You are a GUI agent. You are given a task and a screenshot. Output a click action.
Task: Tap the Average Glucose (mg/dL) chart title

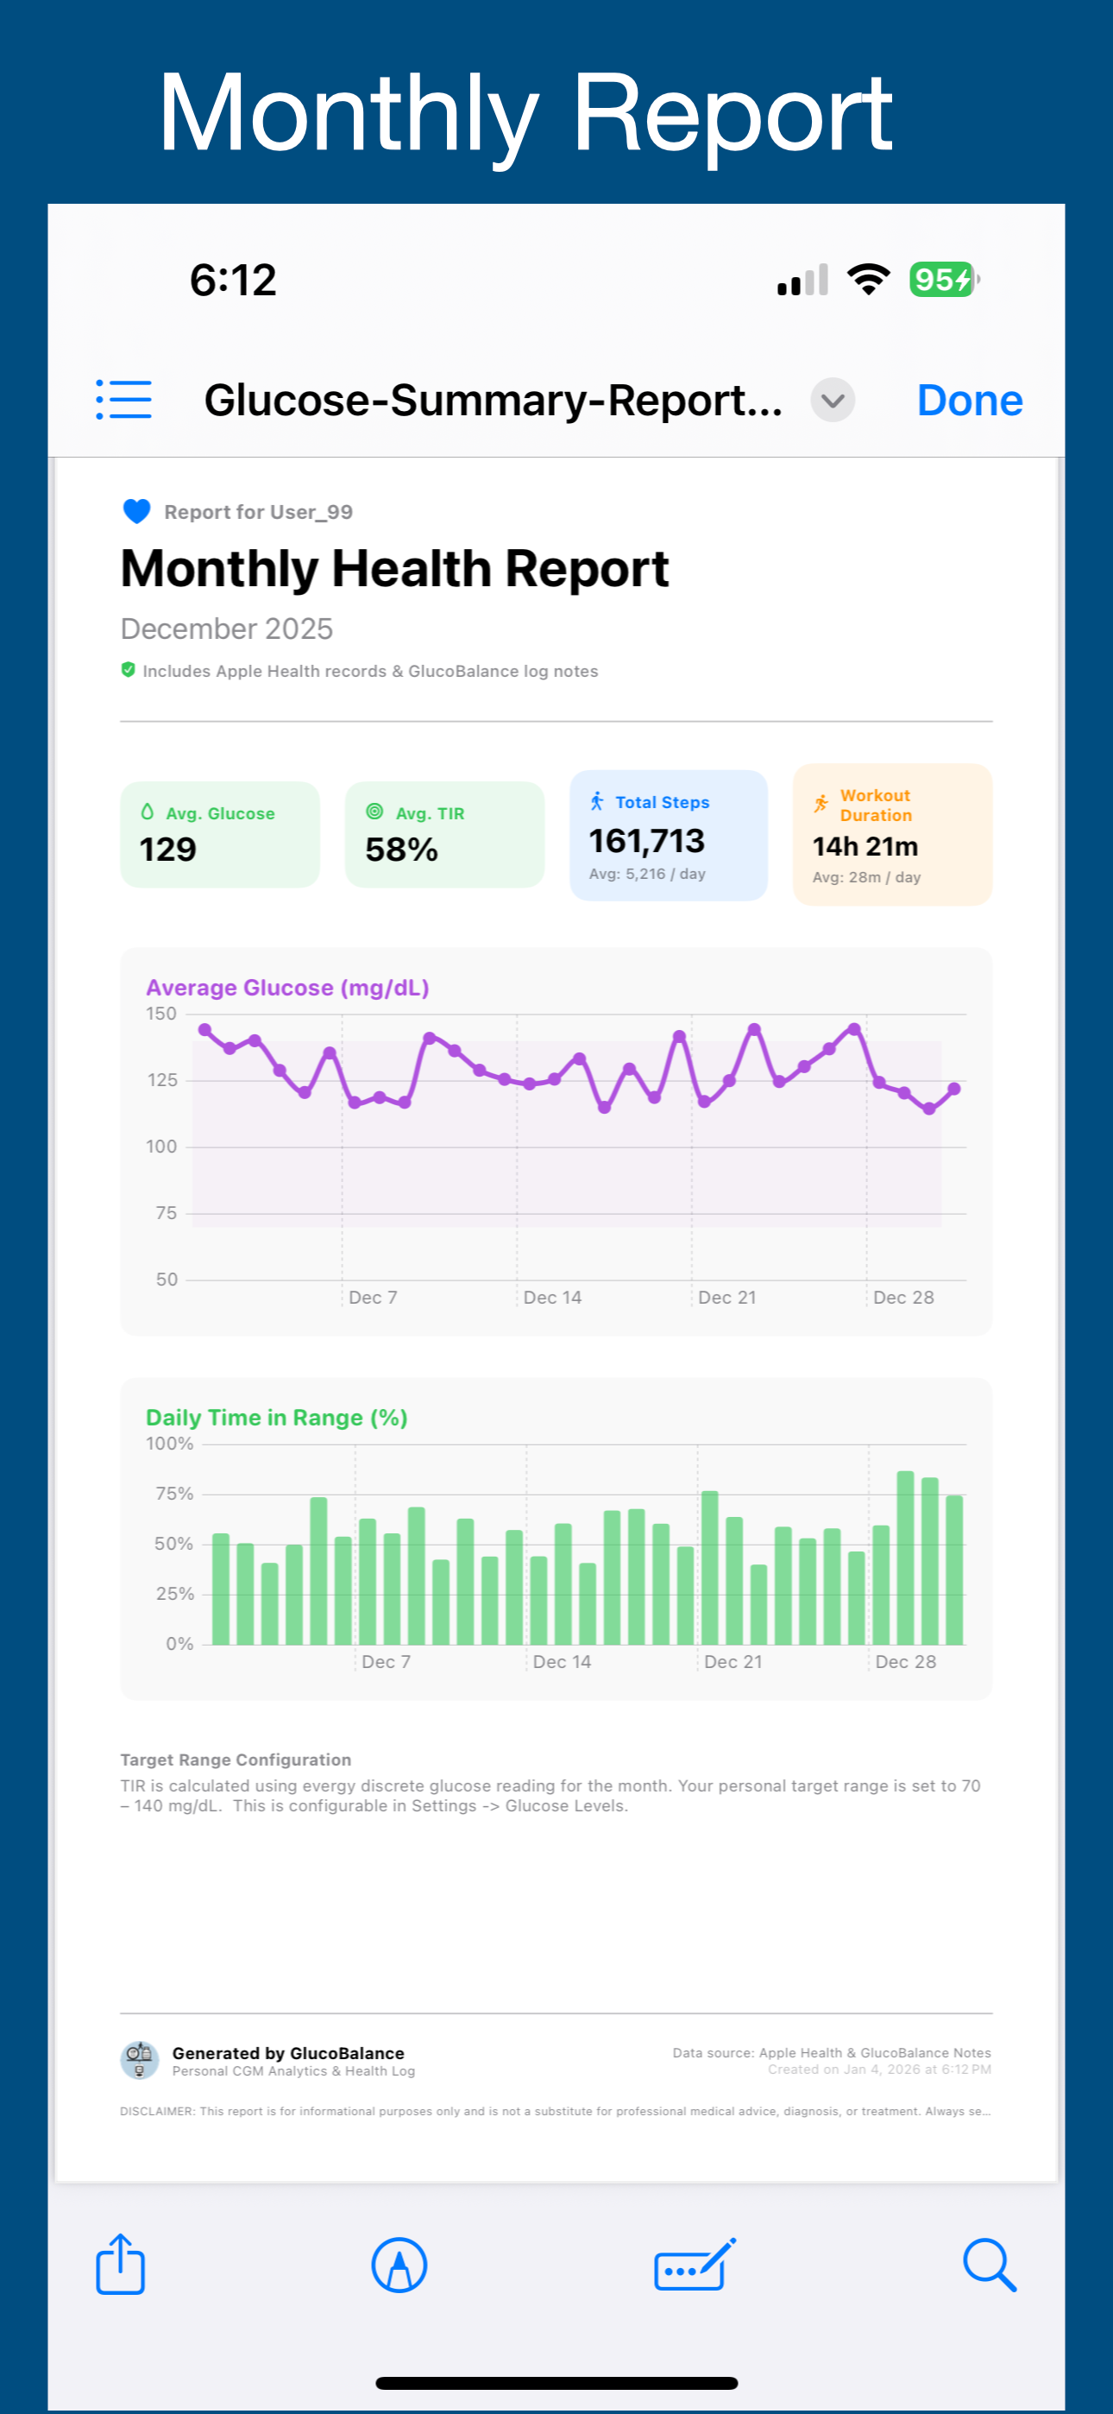(x=287, y=988)
